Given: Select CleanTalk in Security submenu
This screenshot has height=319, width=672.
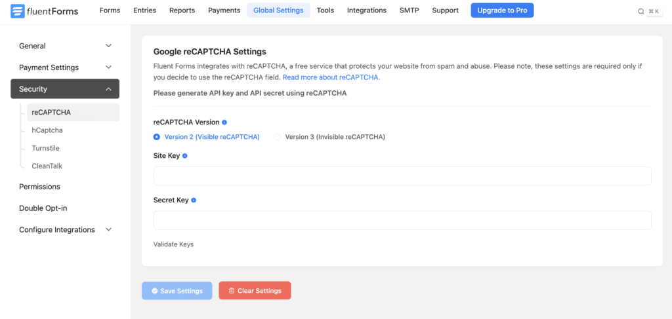Looking at the screenshot, I should coord(47,166).
